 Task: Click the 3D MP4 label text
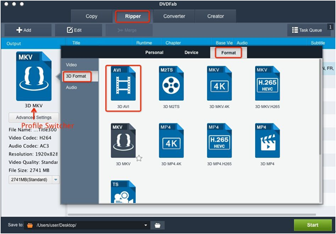tap(267, 163)
